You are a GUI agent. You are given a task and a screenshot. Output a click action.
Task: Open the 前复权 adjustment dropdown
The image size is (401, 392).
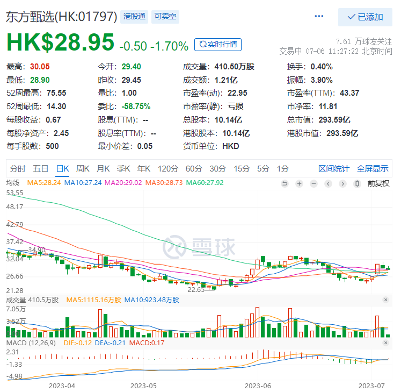[x=378, y=183]
